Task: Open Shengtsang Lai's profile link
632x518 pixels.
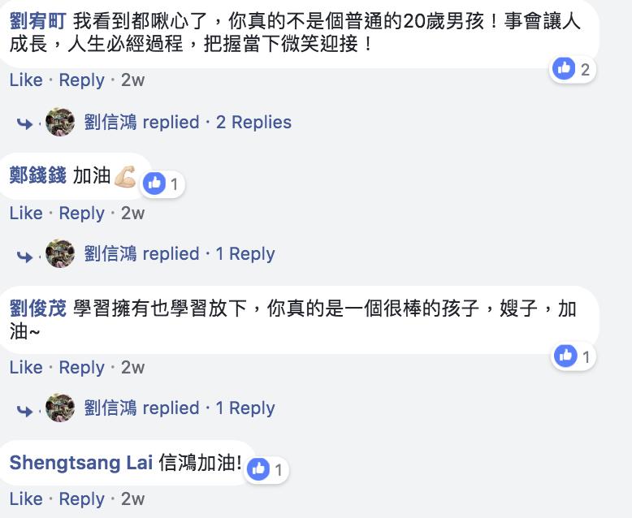Action: coord(80,463)
